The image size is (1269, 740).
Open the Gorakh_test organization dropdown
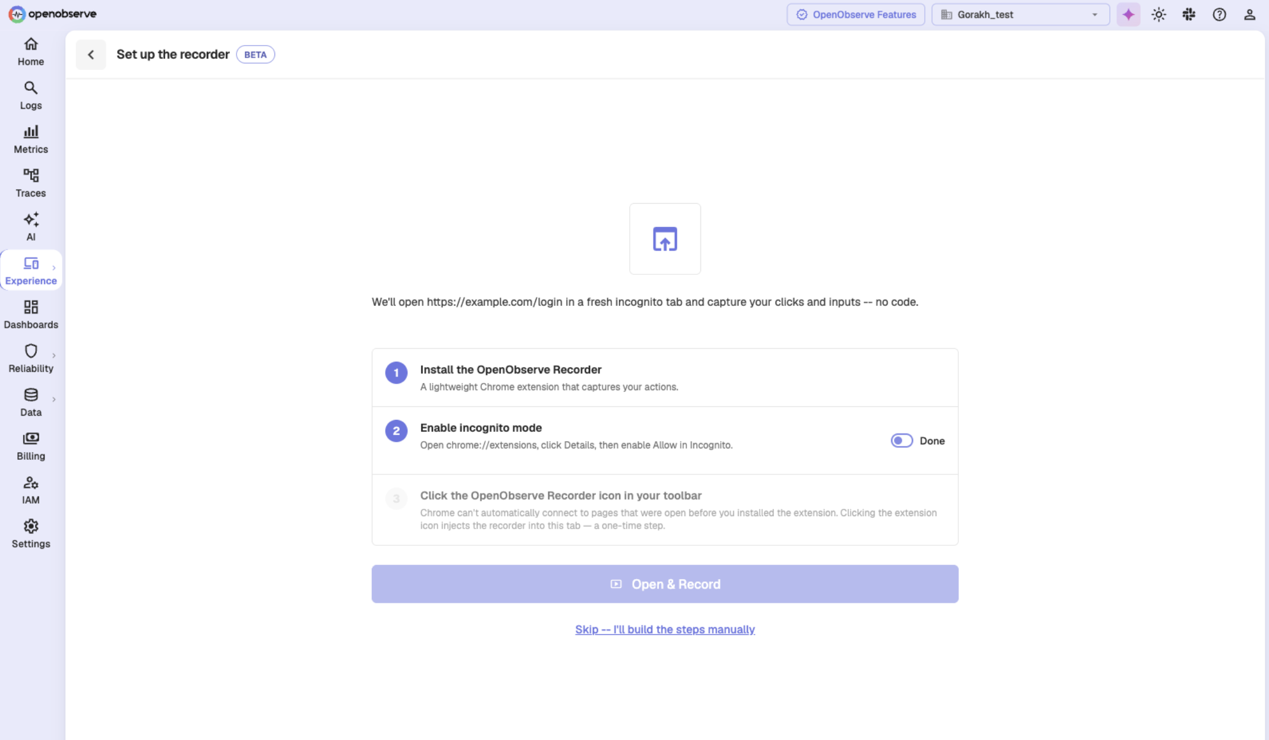point(1020,14)
